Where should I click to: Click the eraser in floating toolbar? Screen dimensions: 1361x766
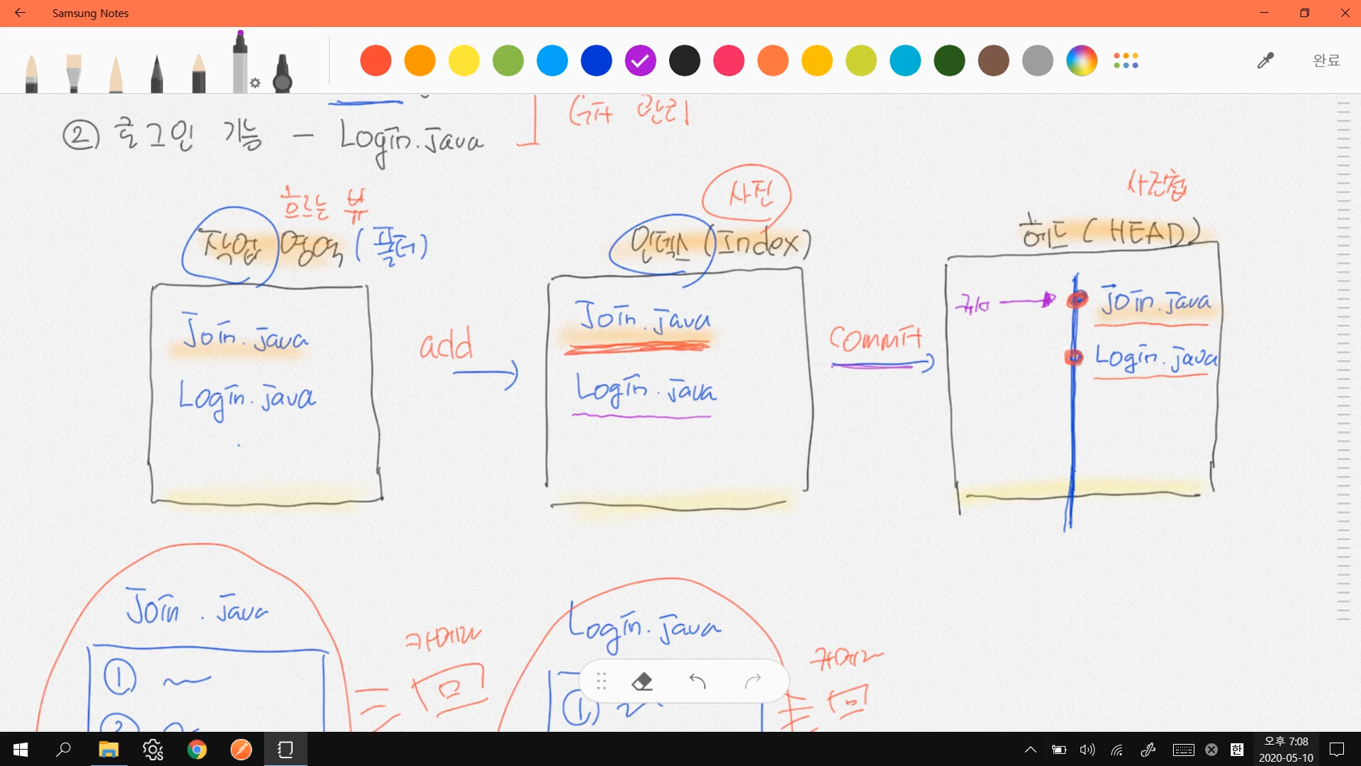point(642,682)
